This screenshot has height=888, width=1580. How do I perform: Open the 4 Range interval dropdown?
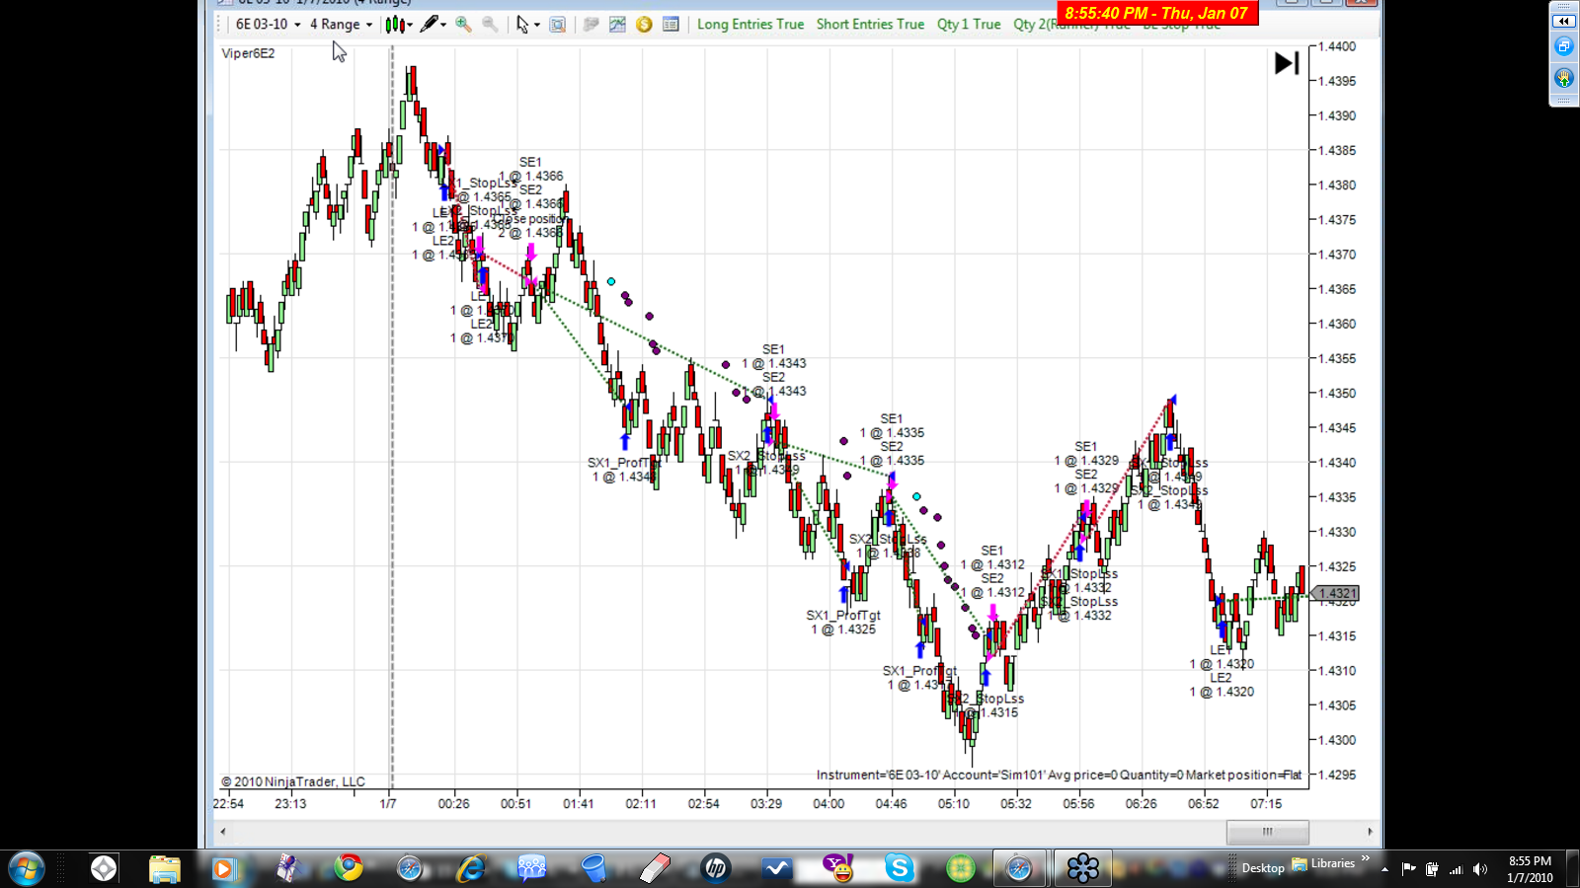[x=341, y=25]
